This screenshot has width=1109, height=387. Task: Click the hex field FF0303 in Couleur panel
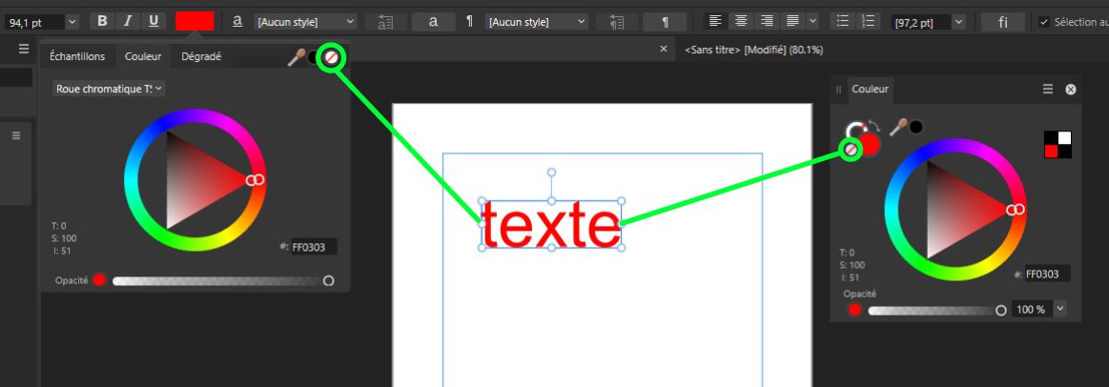tap(1047, 274)
